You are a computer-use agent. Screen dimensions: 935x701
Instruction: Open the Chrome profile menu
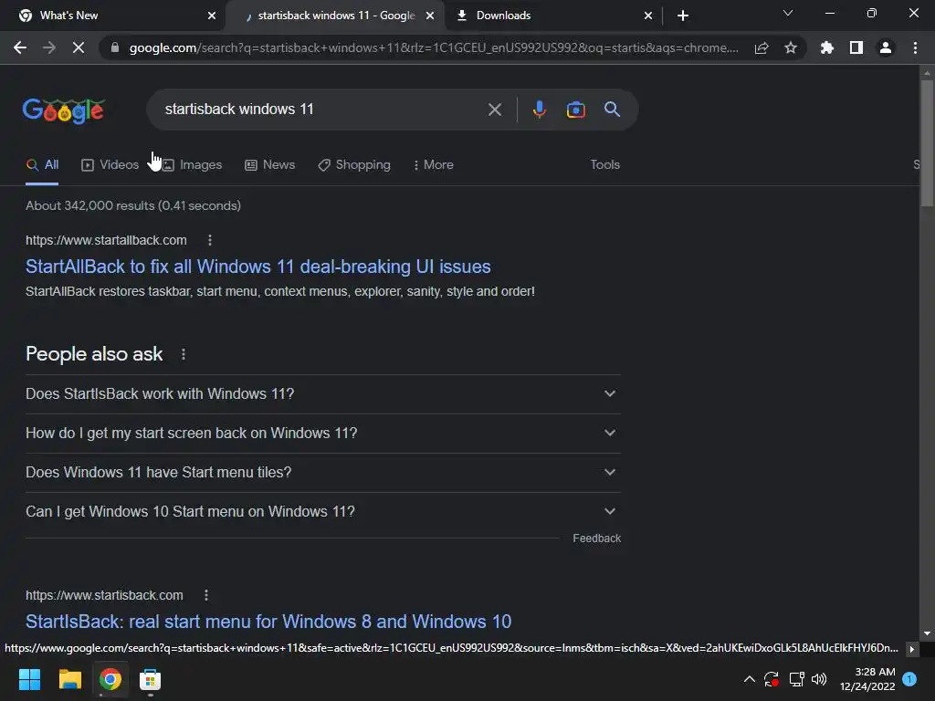click(x=886, y=47)
